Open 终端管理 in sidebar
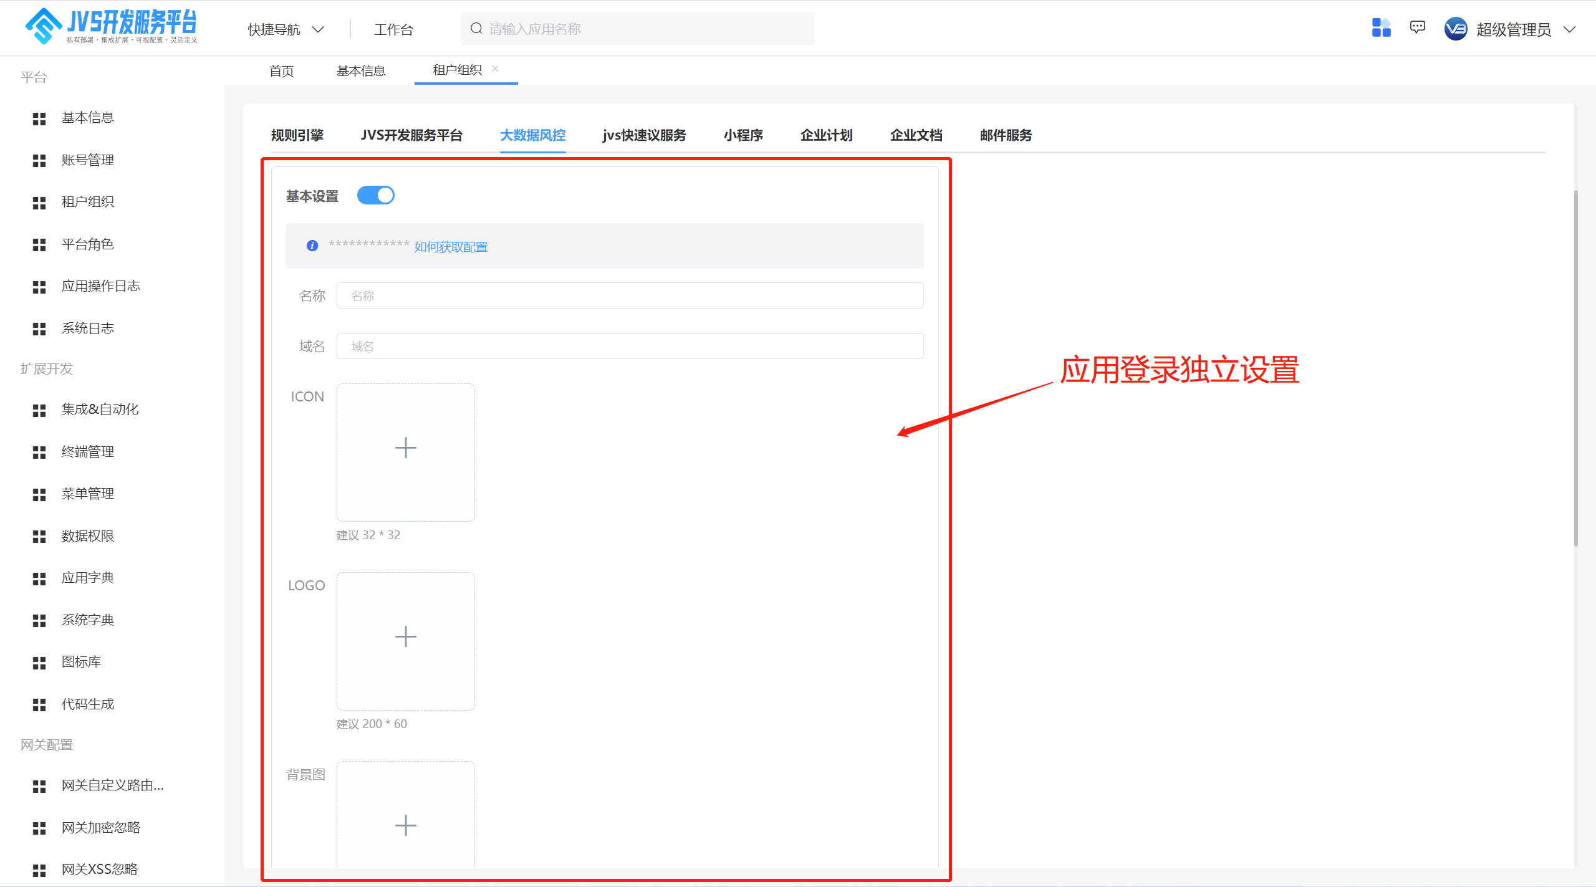 tap(88, 452)
